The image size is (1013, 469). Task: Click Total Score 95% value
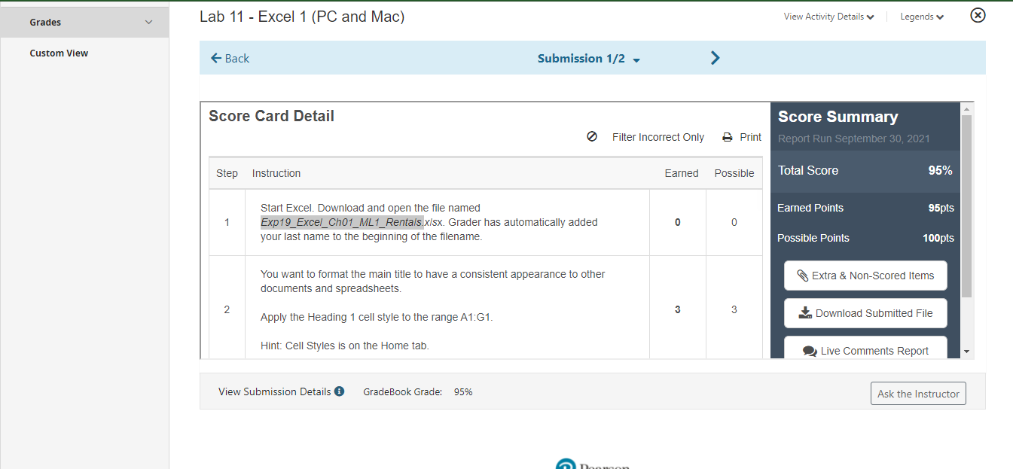pos(940,170)
